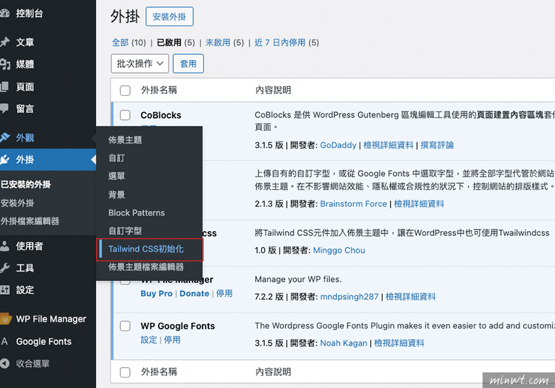Click the CoBlocks plugin name
This screenshot has height=388, width=555.
coord(161,115)
